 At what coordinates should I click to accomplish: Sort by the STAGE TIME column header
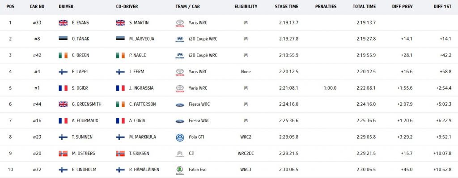(287, 6)
